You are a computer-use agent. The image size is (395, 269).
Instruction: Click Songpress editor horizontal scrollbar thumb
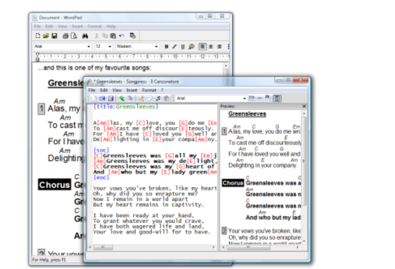[x=103, y=247]
